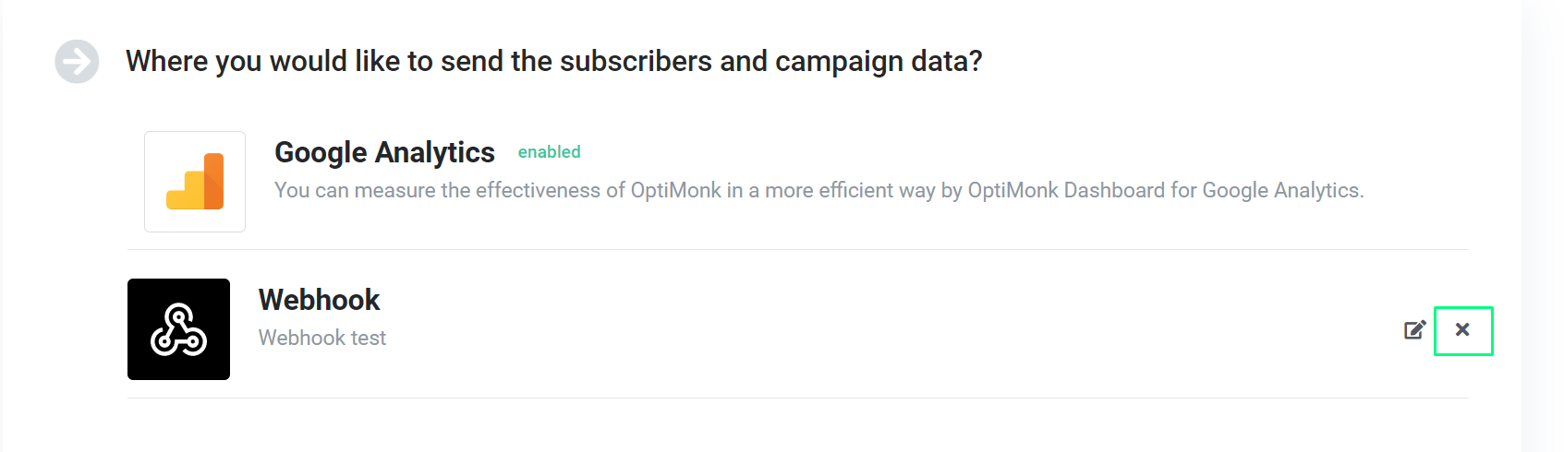Open the Webhook integration title

tap(319, 300)
